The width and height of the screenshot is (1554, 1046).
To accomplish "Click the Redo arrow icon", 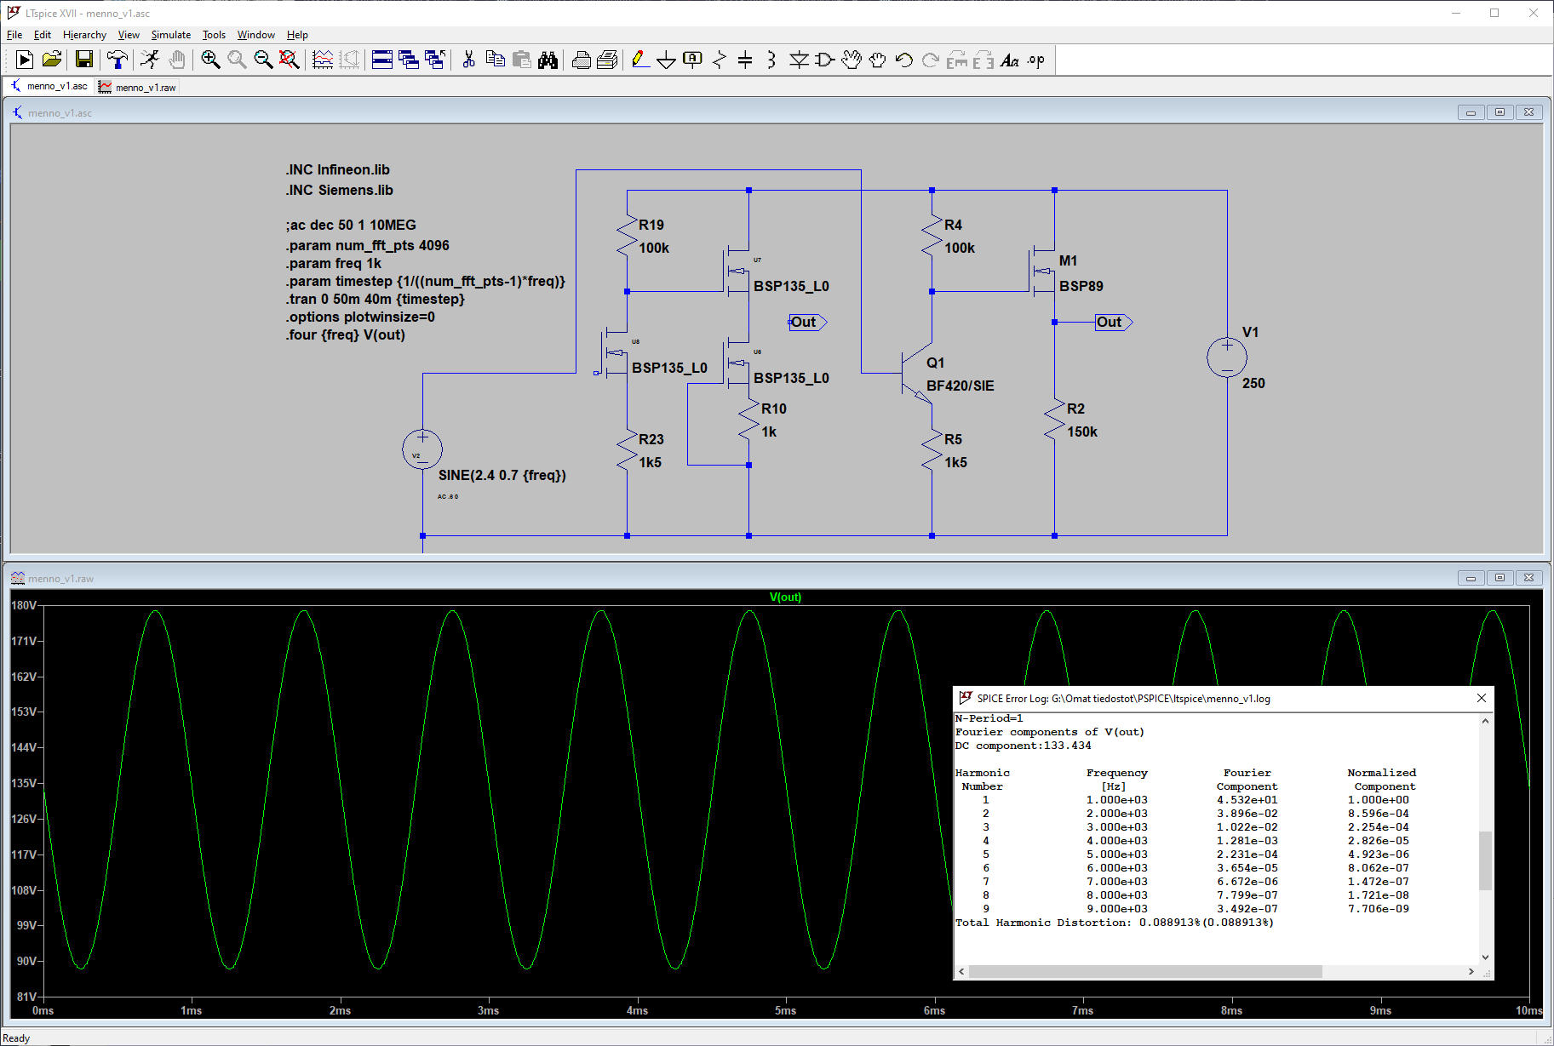I will tap(930, 60).
